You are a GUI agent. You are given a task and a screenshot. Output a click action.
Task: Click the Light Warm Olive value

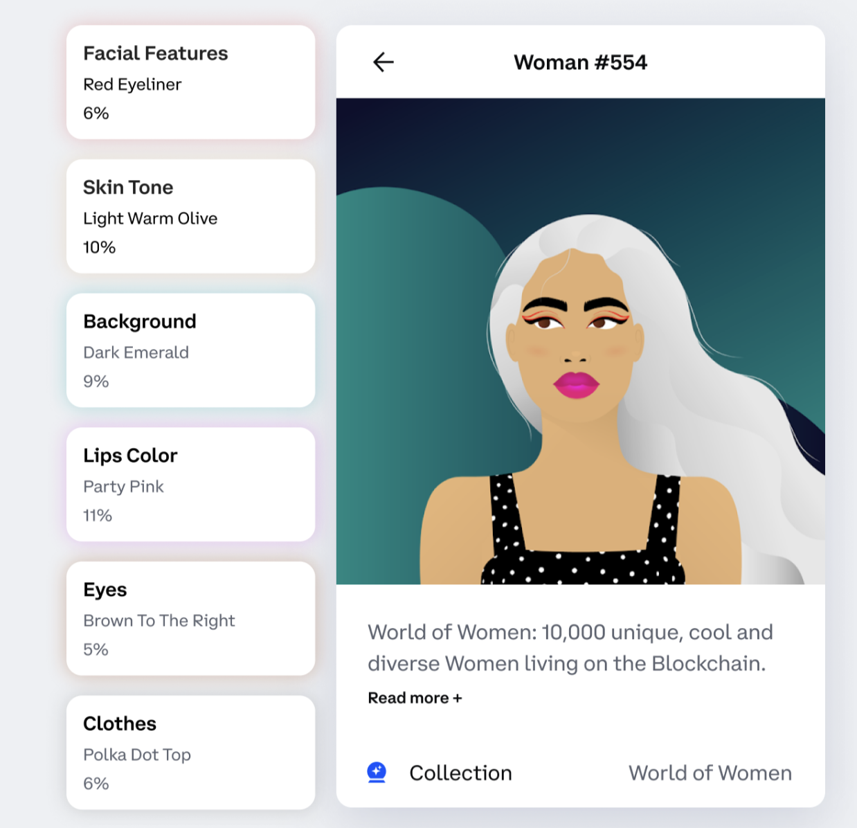pyautogui.click(x=150, y=219)
